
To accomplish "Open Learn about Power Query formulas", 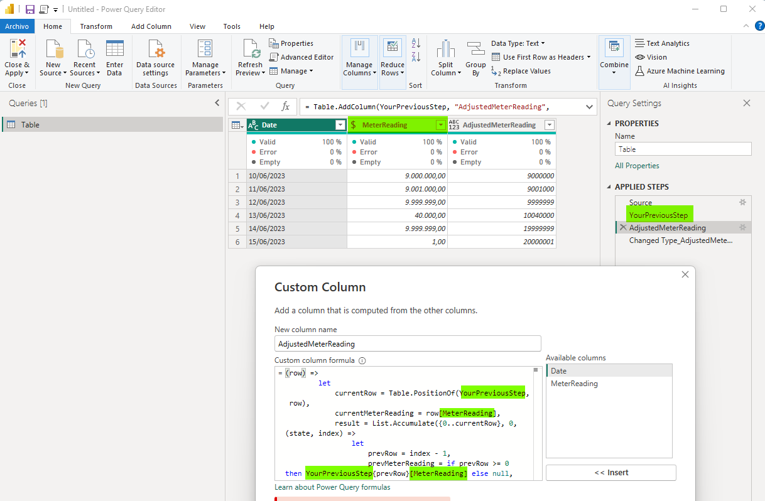I will click(x=332, y=487).
